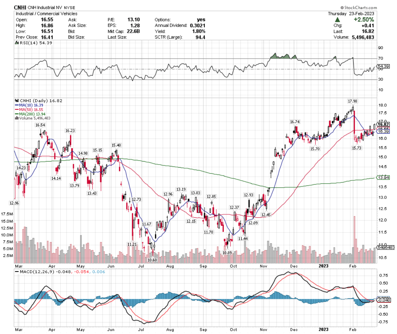The image size is (397, 334).
Task: Click the SCTR (Large) value 94.4
Action: coord(200,37)
